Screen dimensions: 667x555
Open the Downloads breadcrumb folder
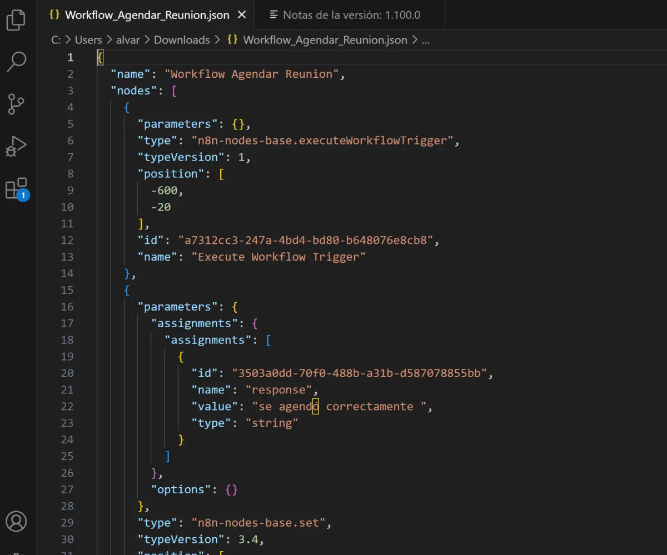182,40
